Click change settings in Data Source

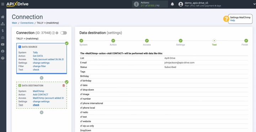(x=41, y=63)
